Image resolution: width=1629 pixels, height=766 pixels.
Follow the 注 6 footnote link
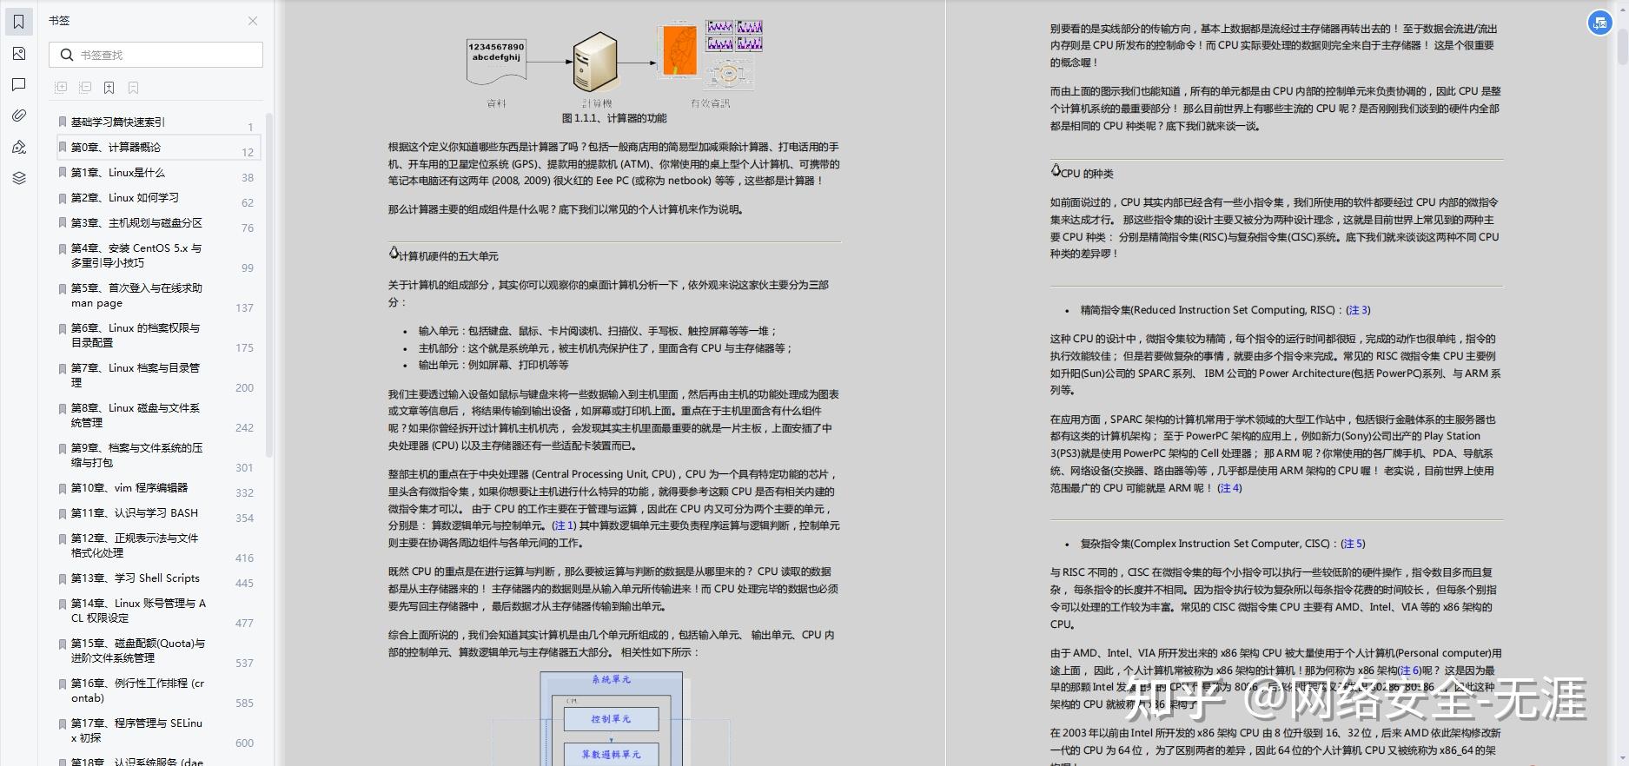click(x=1409, y=670)
